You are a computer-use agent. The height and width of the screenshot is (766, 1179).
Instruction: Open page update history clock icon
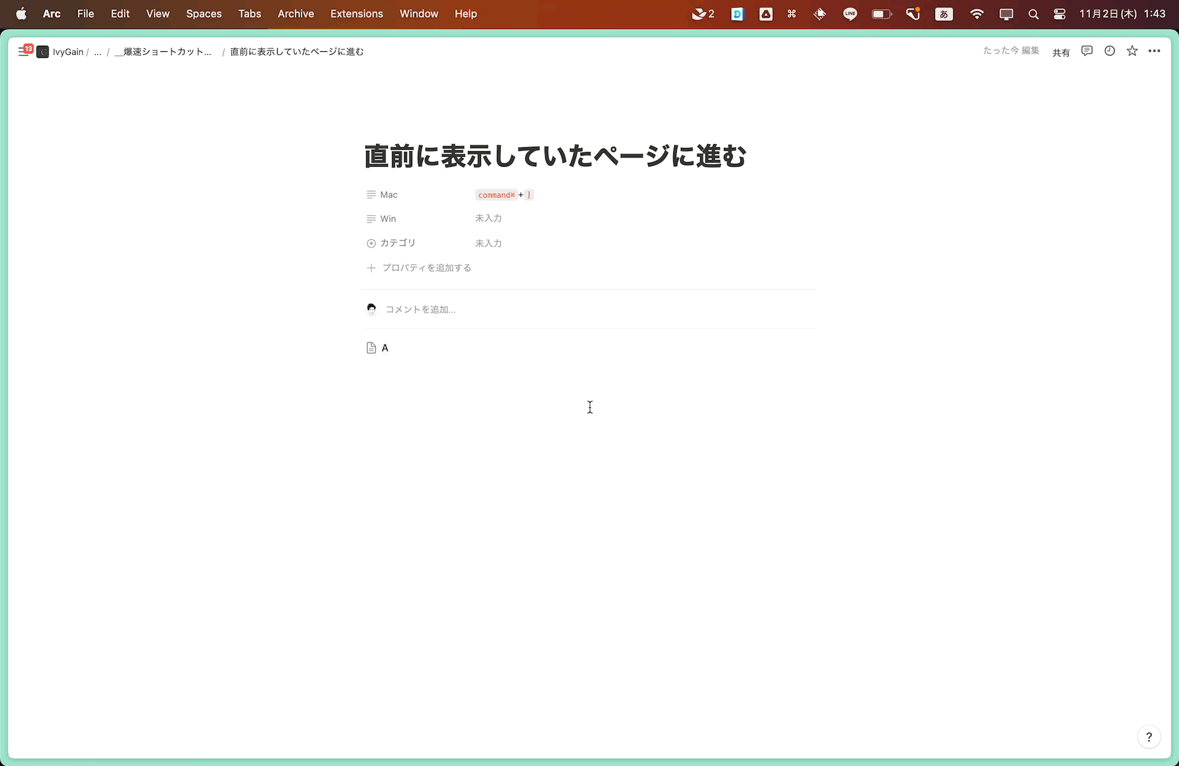pyautogui.click(x=1109, y=51)
